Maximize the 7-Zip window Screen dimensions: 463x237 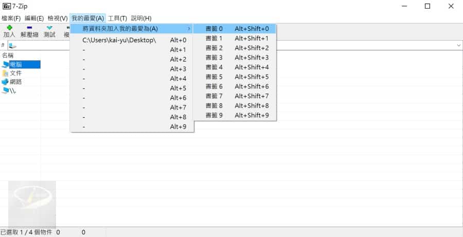[428, 6]
